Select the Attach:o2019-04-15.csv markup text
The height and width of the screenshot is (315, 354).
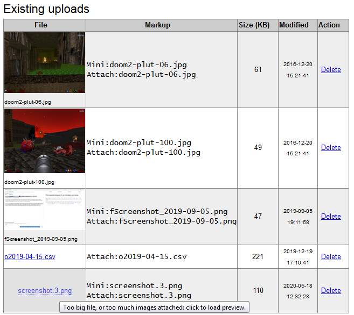[136, 257]
